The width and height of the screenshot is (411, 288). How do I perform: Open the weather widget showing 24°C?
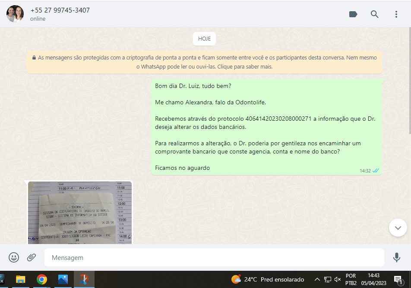pos(268,279)
